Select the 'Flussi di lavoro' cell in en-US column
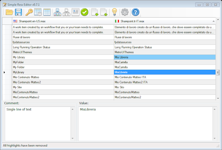 click(x=63, y=37)
